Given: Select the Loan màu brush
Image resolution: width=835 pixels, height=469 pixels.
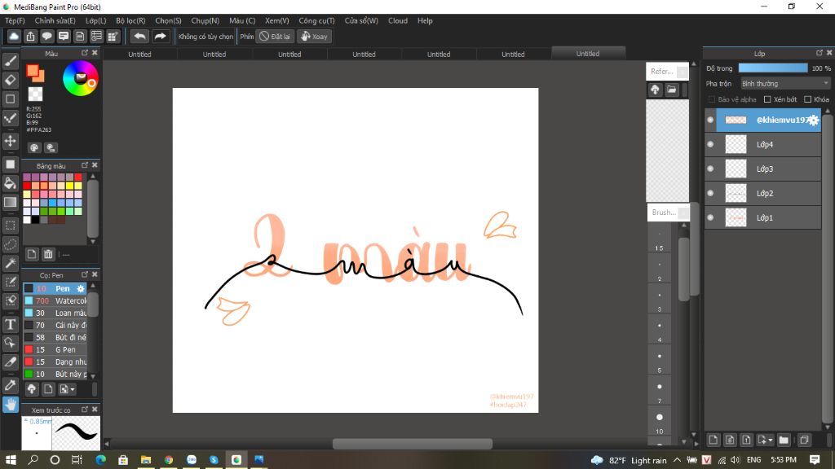Looking at the screenshot, I should tap(55, 313).
